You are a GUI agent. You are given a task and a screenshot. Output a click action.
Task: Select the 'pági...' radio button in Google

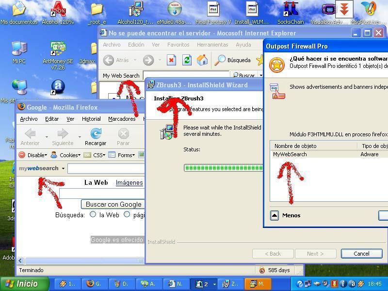[127, 214]
